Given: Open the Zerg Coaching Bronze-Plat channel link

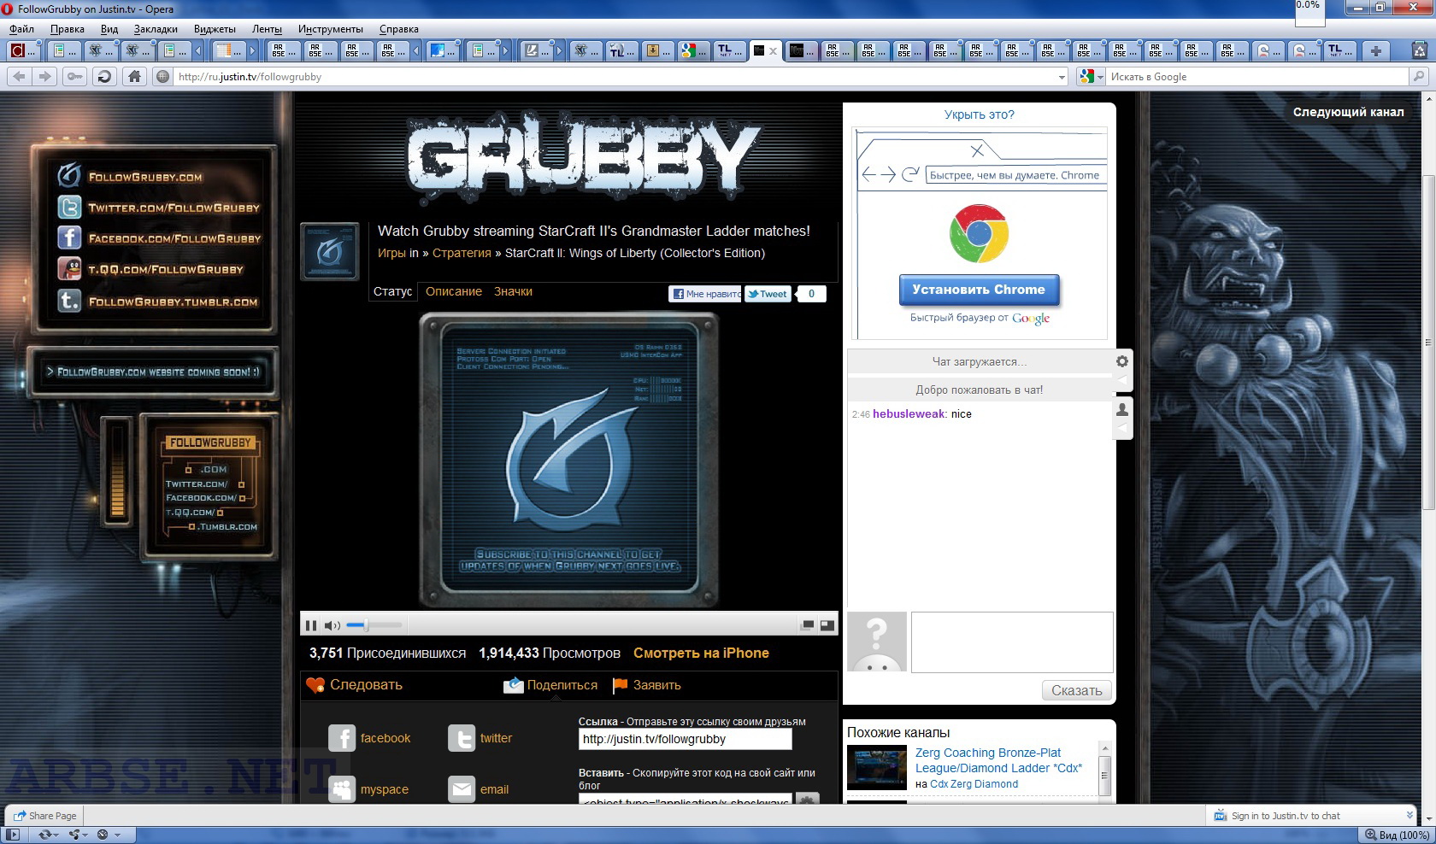Looking at the screenshot, I should (998, 760).
